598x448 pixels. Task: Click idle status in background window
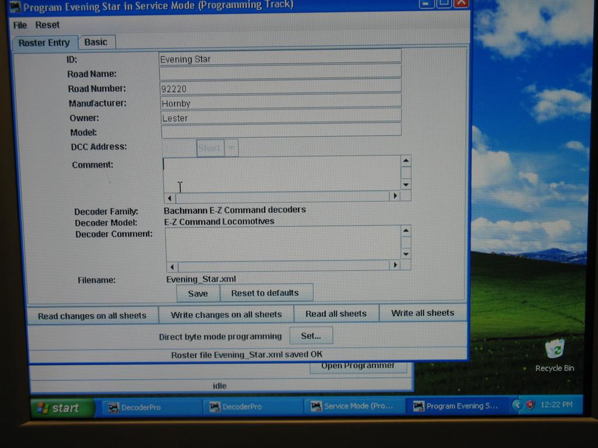click(220, 386)
